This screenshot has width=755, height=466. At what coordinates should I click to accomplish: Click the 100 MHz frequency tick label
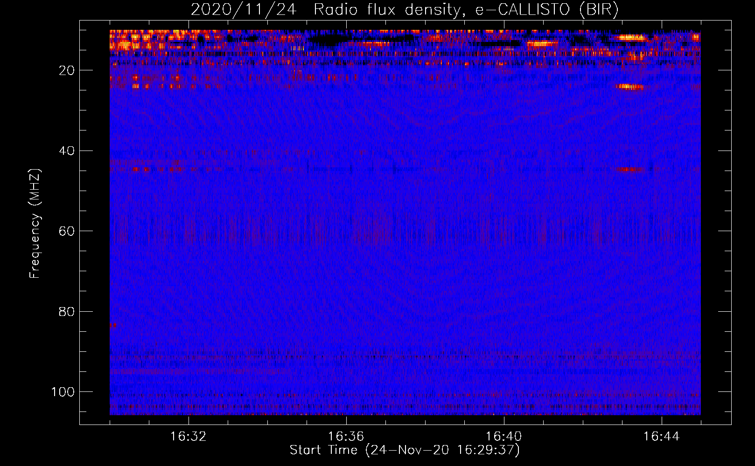(x=63, y=392)
